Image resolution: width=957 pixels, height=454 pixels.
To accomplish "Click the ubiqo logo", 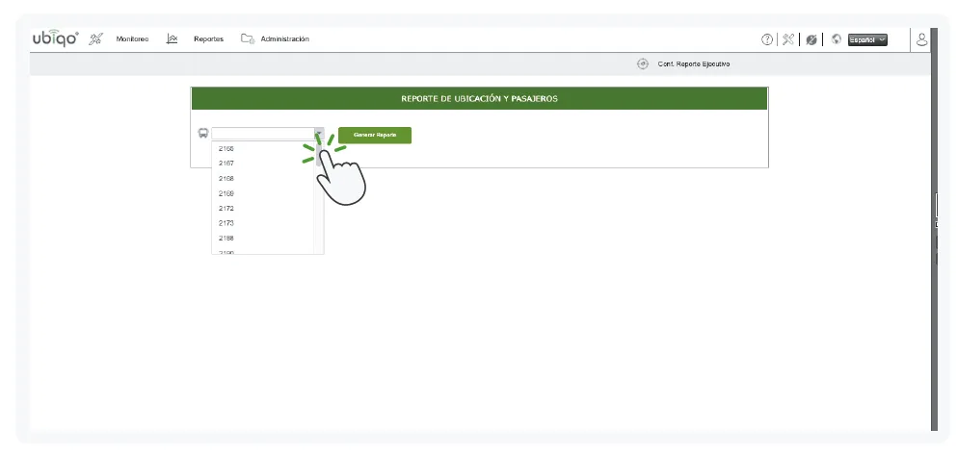I will tap(56, 39).
